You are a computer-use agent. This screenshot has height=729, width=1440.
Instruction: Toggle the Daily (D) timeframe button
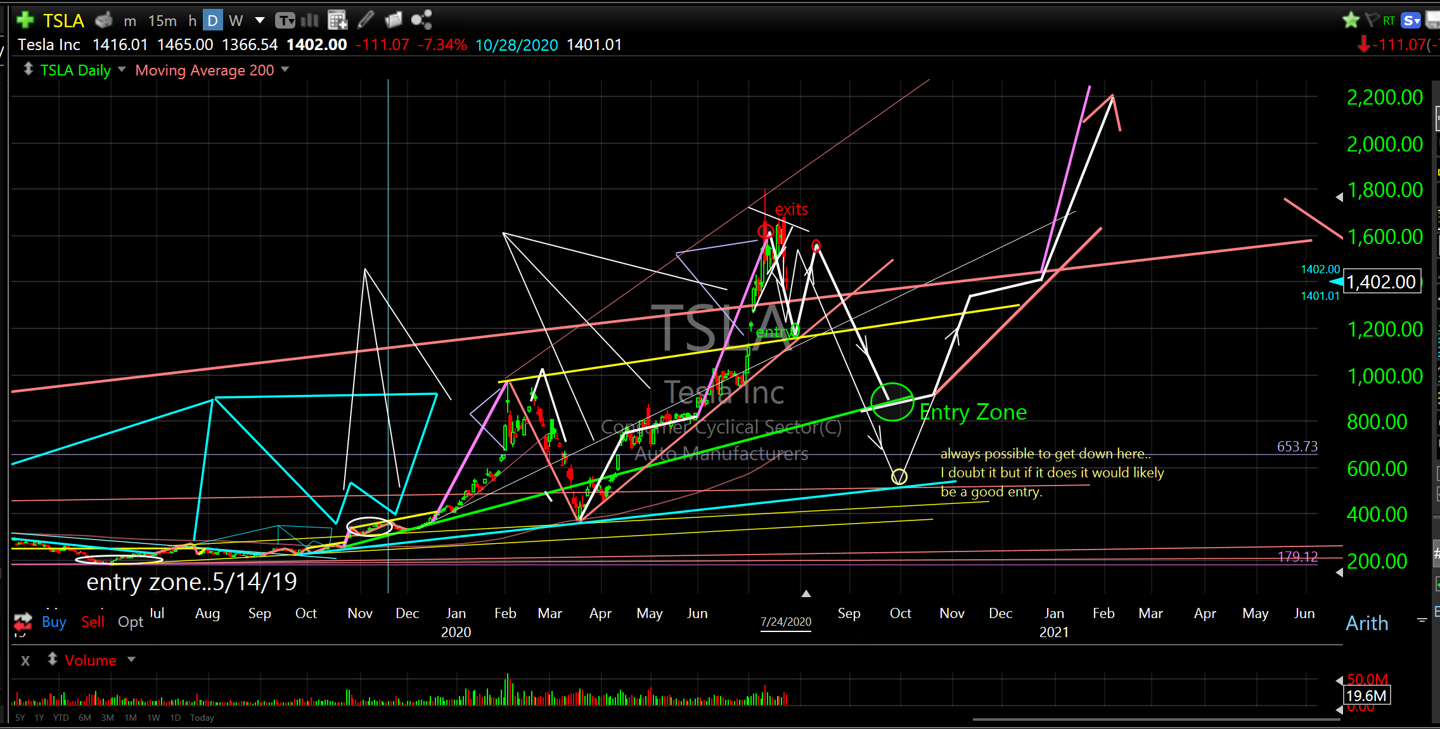pyautogui.click(x=213, y=21)
